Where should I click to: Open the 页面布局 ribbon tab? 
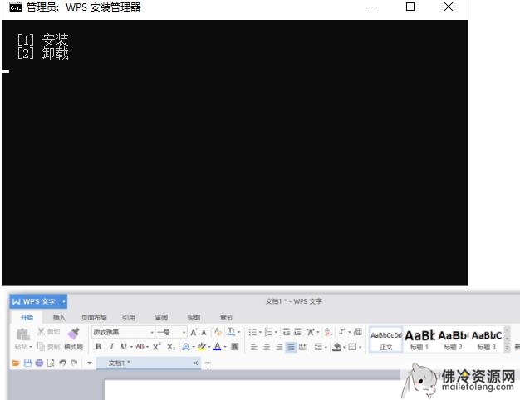pyautogui.click(x=94, y=317)
